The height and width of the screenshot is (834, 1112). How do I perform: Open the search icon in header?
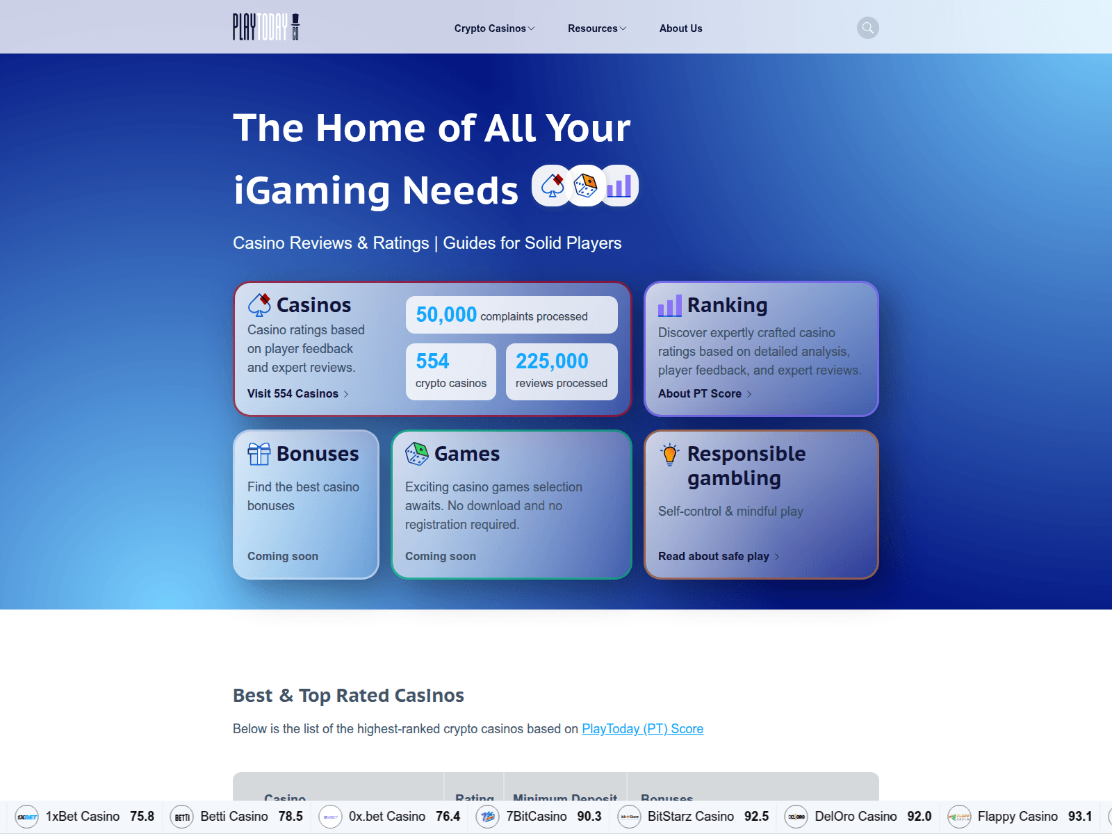[867, 28]
